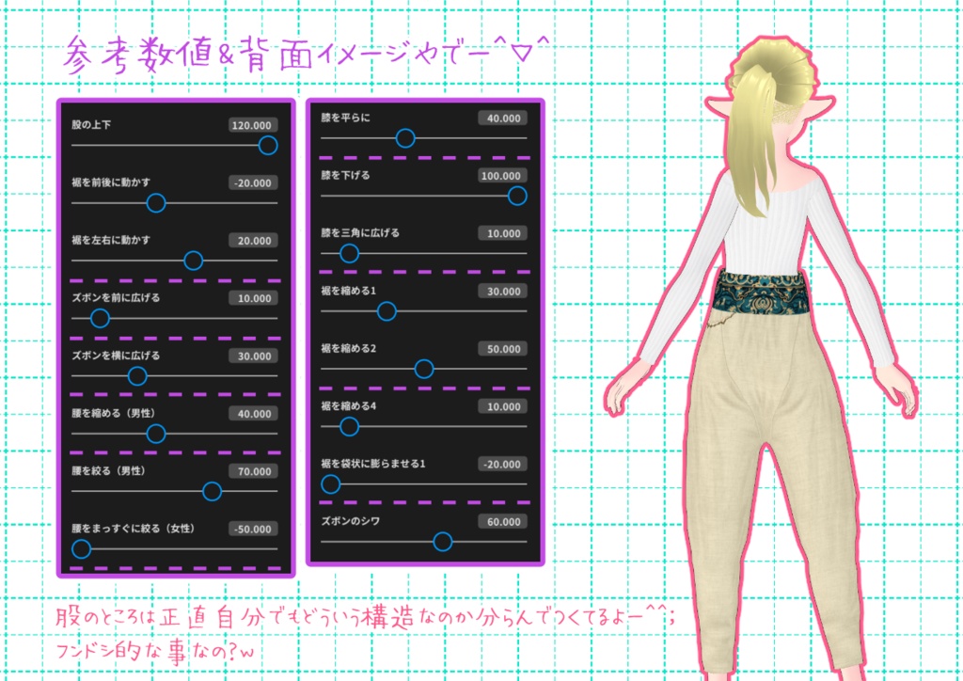963x681 pixels.
Task: Click the 10.000 value for 裾を縮める4
Action: 503,407
